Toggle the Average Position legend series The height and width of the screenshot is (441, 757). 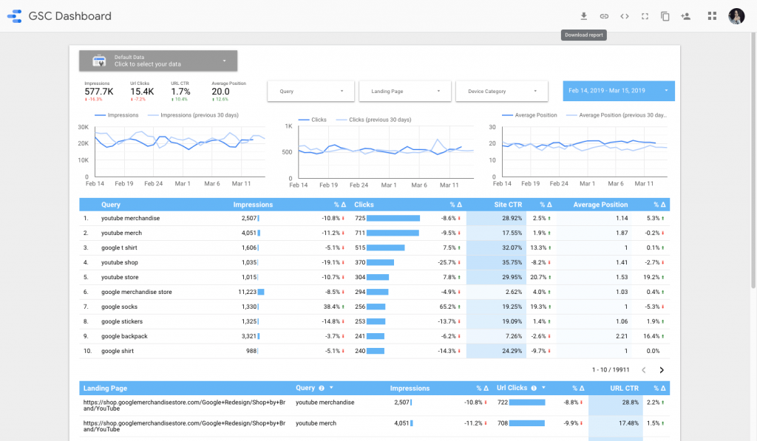pos(529,115)
